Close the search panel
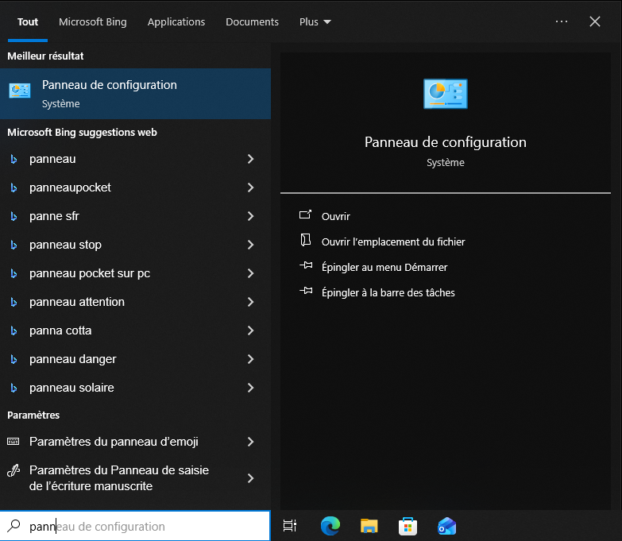622x541 pixels. 595,21
